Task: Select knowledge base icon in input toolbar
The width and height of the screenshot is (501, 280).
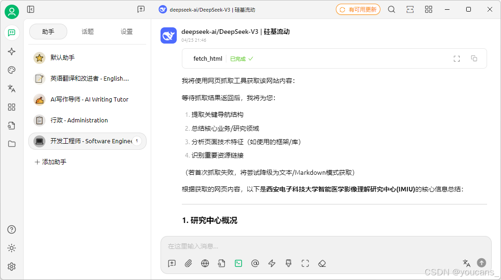Action: (222, 263)
